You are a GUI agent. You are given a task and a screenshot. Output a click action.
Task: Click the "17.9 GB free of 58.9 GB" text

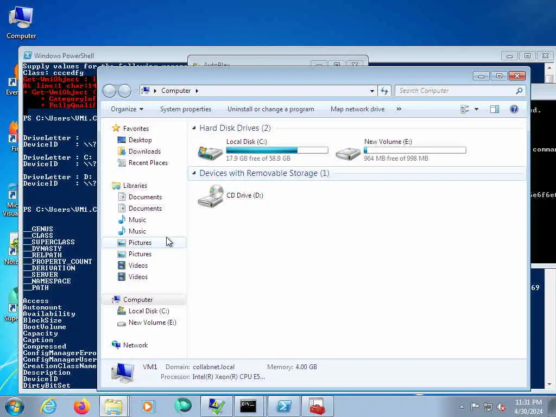(x=258, y=159)
